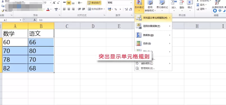Open the font group dialog launcher
This screenshot has height=105, width=226.
(x=59, y=15)
